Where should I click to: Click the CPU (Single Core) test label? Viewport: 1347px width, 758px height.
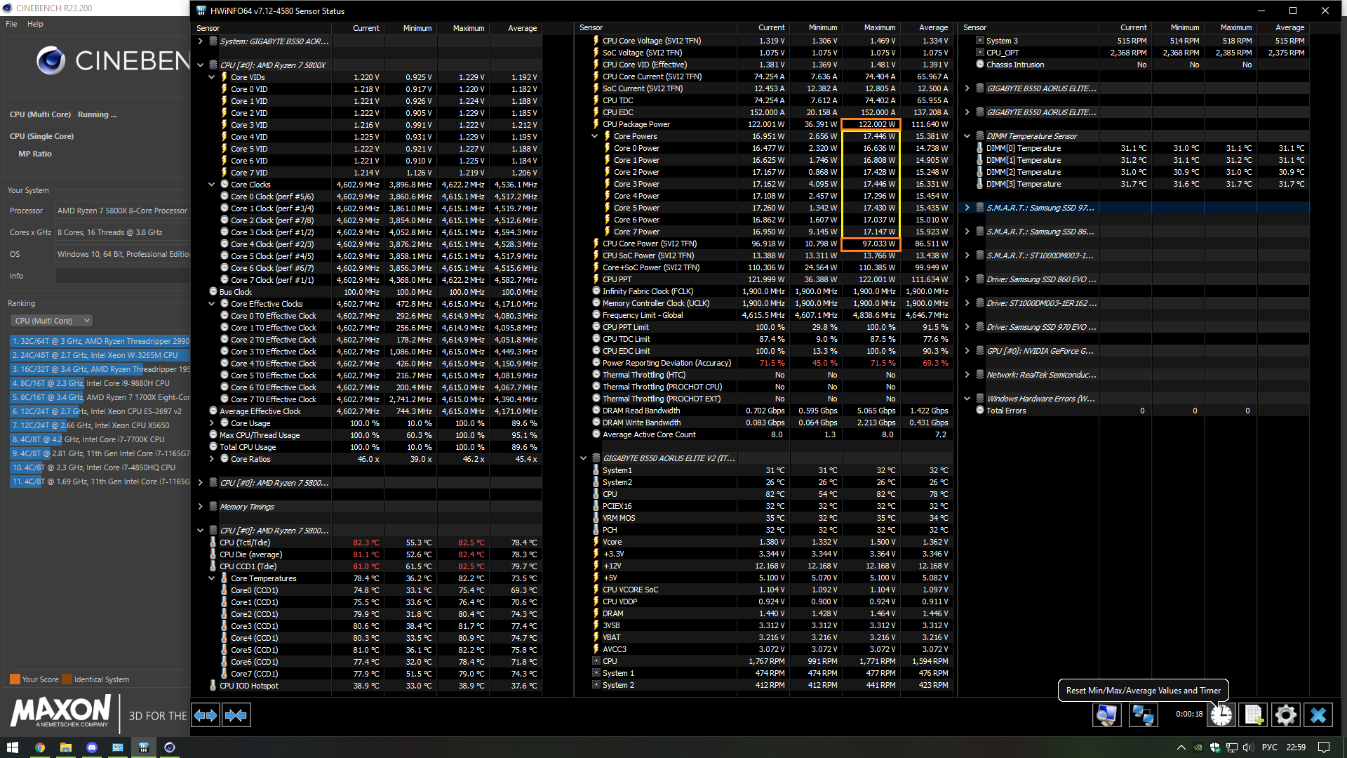(x=41, y=136)
